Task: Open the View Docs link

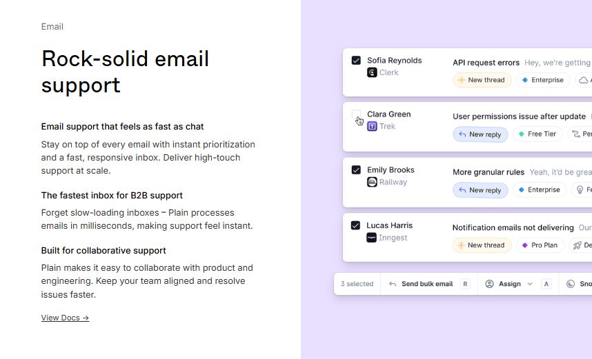Action: 65,318
